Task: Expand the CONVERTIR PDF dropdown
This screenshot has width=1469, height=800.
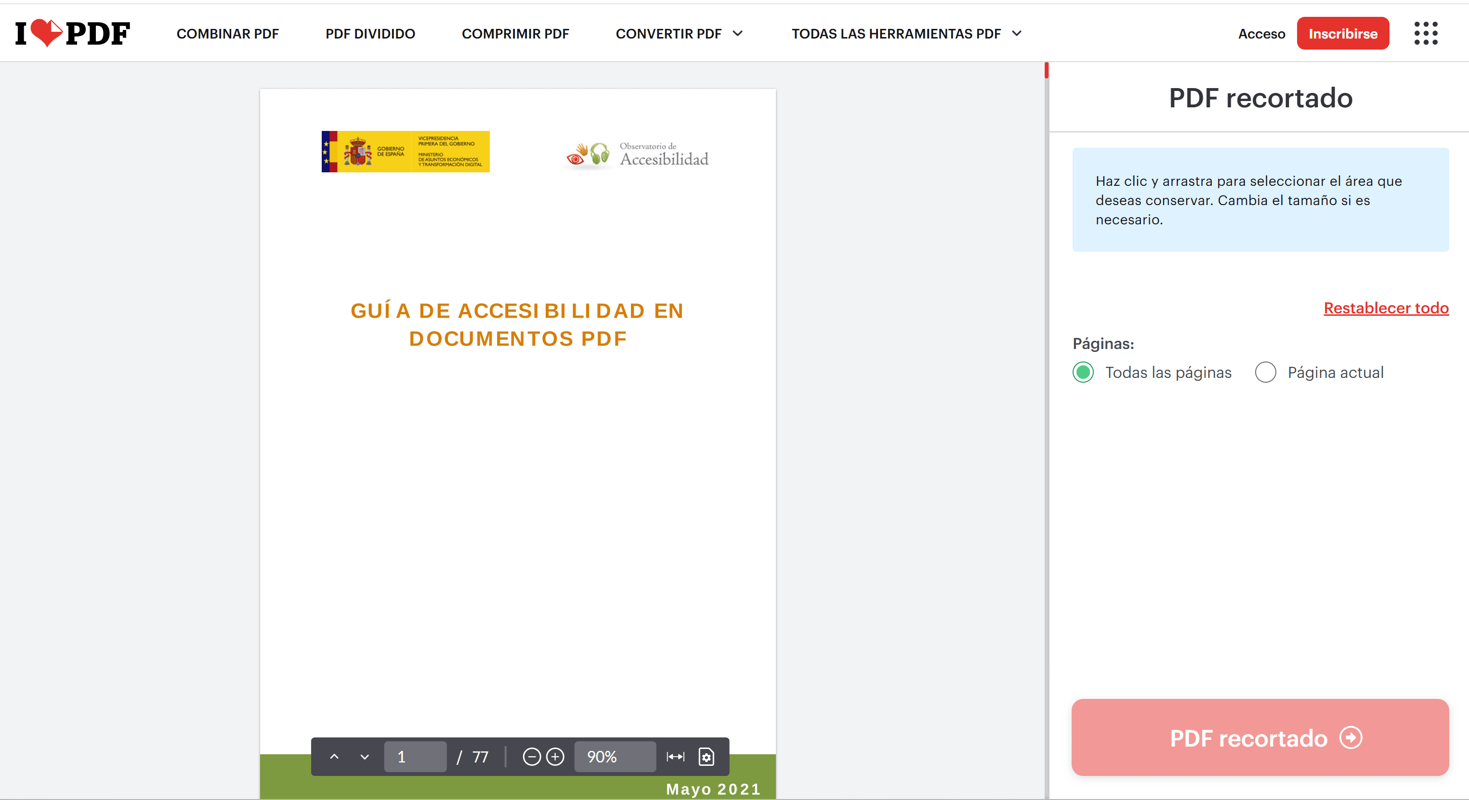Action: (679, 34)
